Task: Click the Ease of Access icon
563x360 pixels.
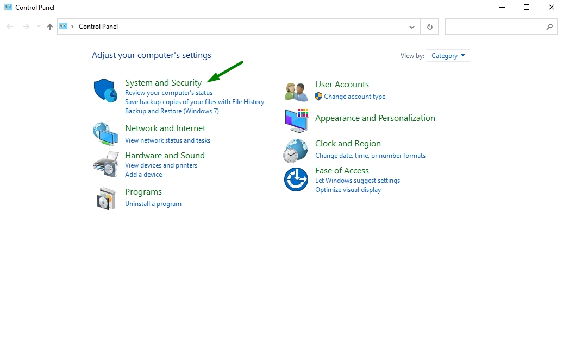Action: pyautogui.click(x=296, y=179)
